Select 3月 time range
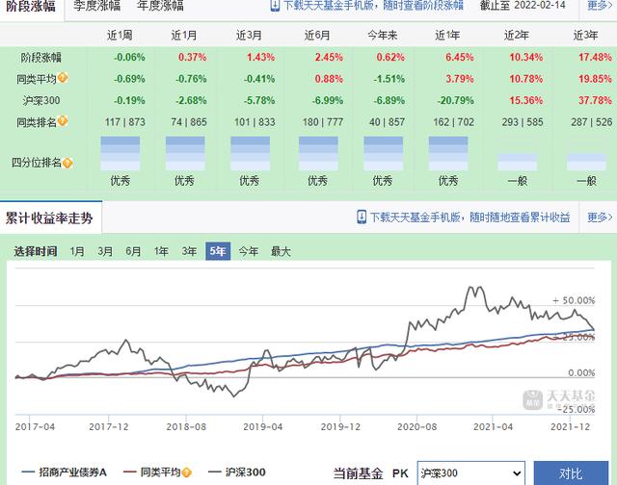 [x=105, y=251]
